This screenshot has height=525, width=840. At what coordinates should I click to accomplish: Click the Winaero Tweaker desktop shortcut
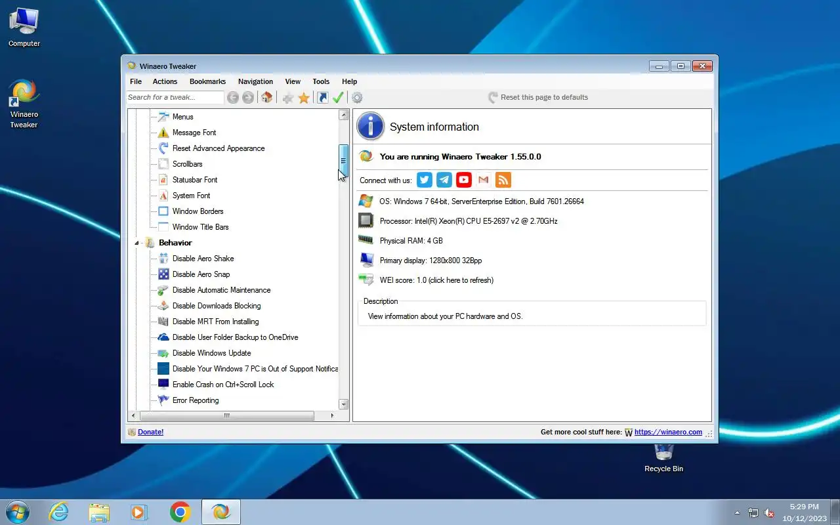(x=24, y=104)
